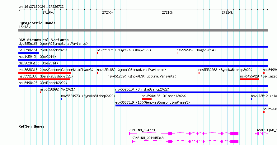The height and width of the screenshot is (145, 277).
Task: Click the DGV Structural Variants track title
Action: tap(44, 40)
